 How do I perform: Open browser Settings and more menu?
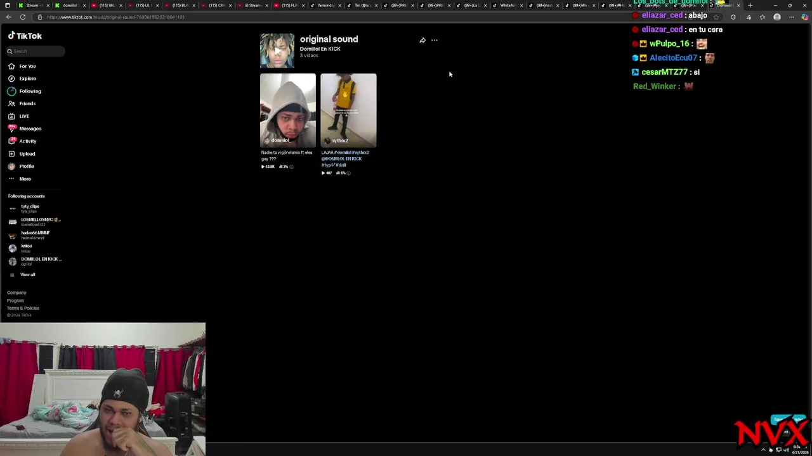pos(791,17)
